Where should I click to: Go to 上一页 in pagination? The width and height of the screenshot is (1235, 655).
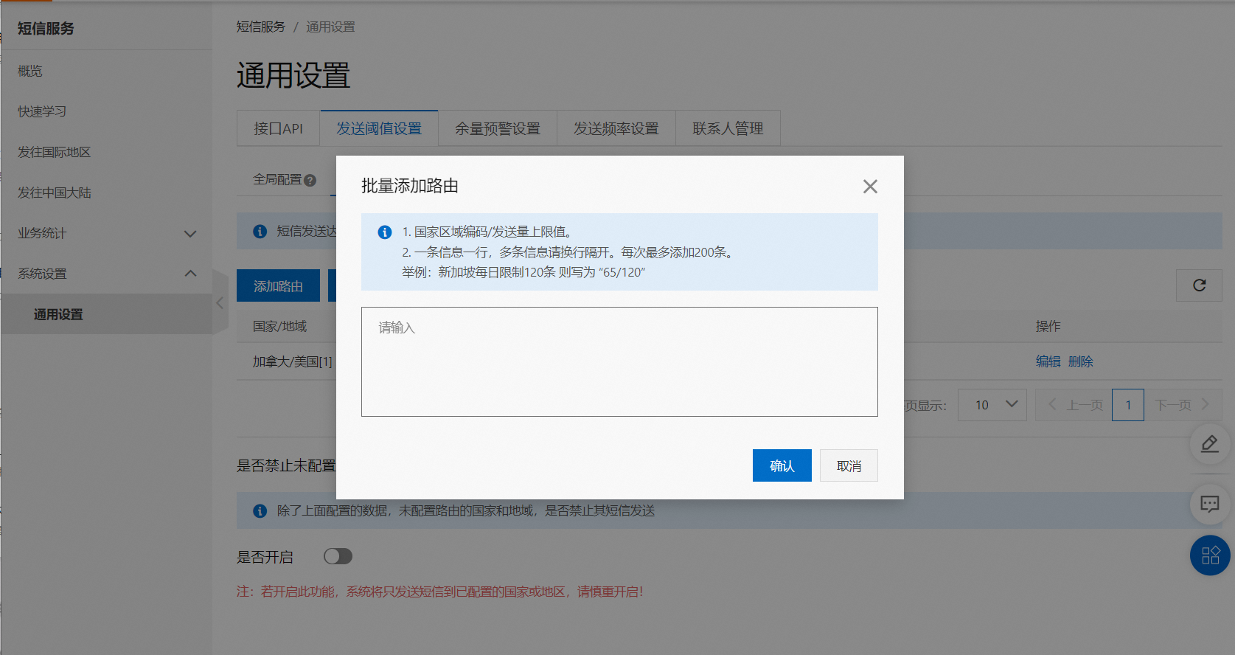[x=1074, y=405]
